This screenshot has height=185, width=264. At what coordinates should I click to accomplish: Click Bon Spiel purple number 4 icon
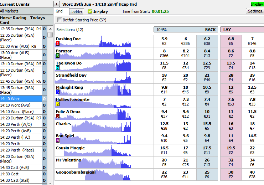[x=58, y=140]
